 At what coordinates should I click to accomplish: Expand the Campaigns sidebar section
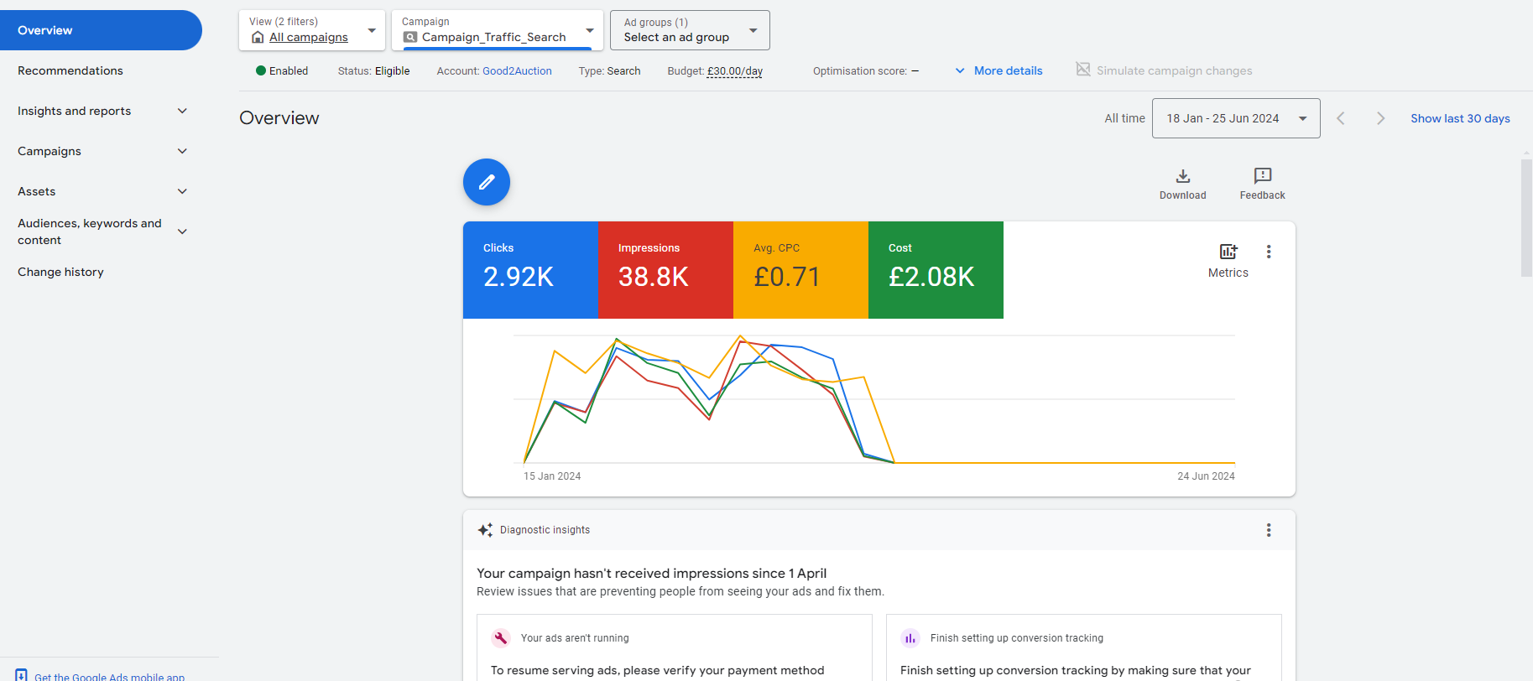coord(102,151)
